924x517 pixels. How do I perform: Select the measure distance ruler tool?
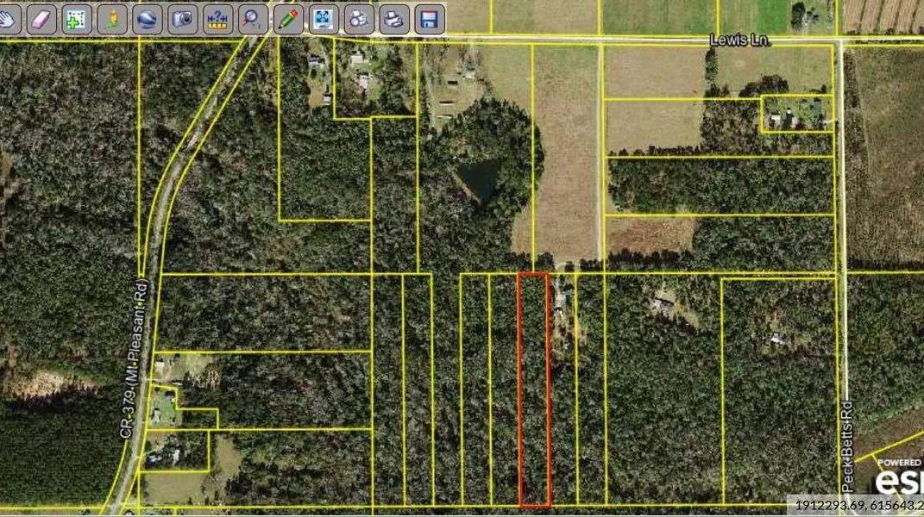[x=217, y=18]
